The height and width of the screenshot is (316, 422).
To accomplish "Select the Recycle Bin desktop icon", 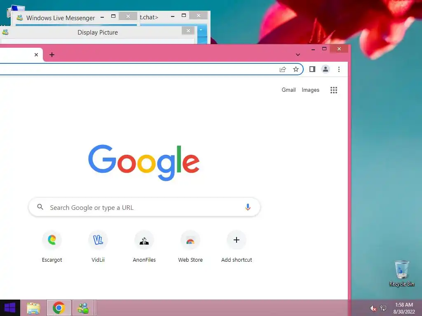I will pyautogui.click(x=401, y=274).
